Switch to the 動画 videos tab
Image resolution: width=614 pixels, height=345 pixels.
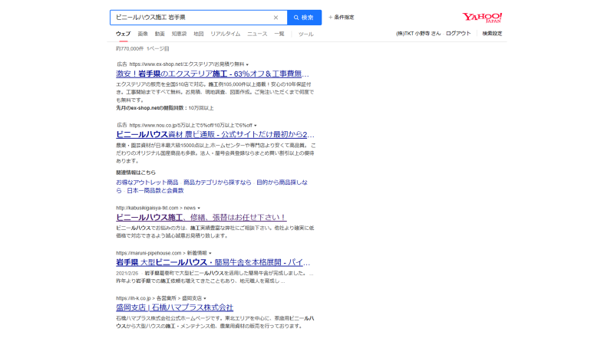click(160, 34)
